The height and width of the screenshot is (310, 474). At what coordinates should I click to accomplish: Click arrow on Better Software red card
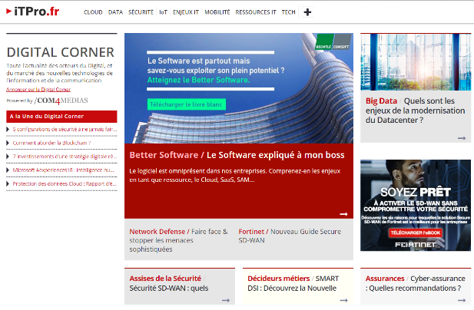(x=343, y=214)
